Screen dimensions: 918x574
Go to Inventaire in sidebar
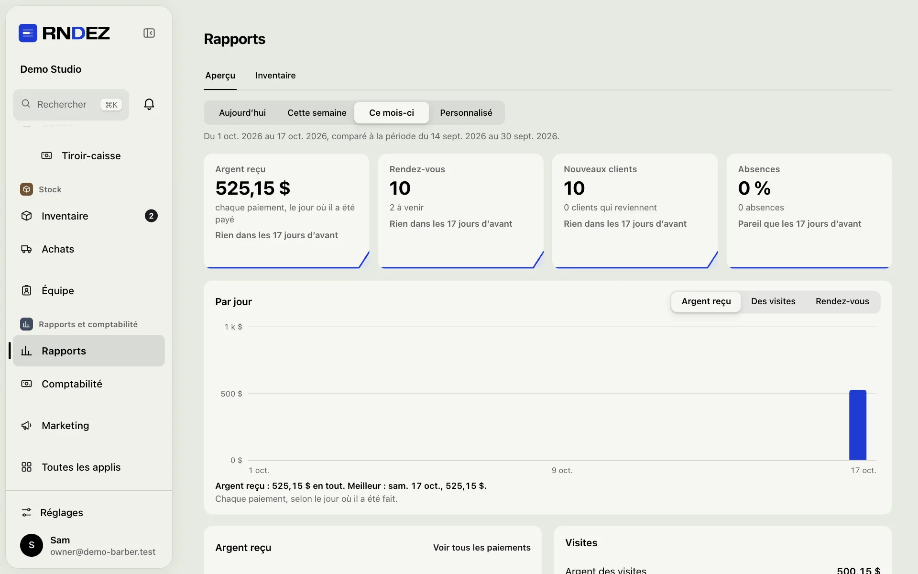[x=89, y=216]
